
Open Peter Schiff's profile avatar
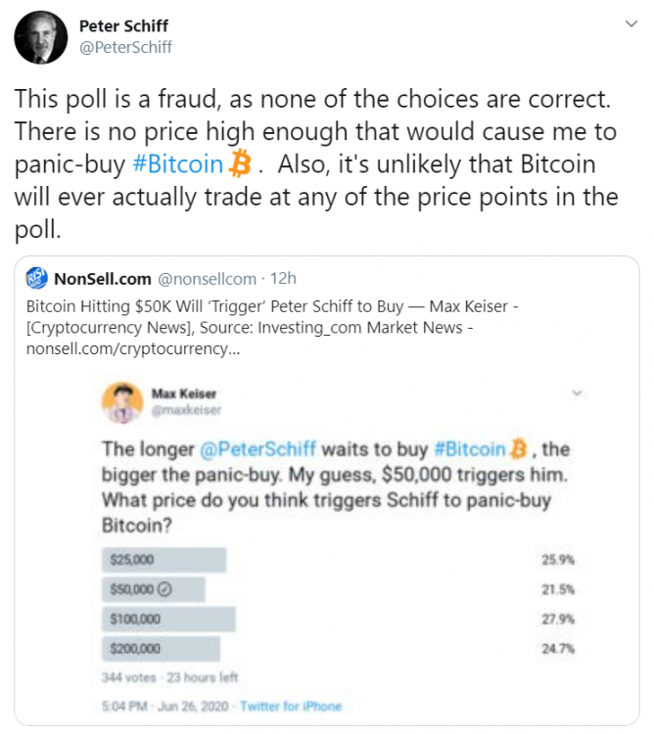[x=41, y=37]
